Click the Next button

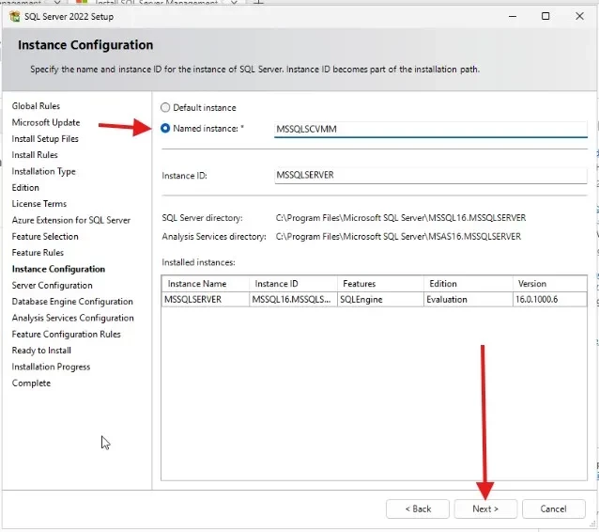pyautogui.click(x=485, y=509)
